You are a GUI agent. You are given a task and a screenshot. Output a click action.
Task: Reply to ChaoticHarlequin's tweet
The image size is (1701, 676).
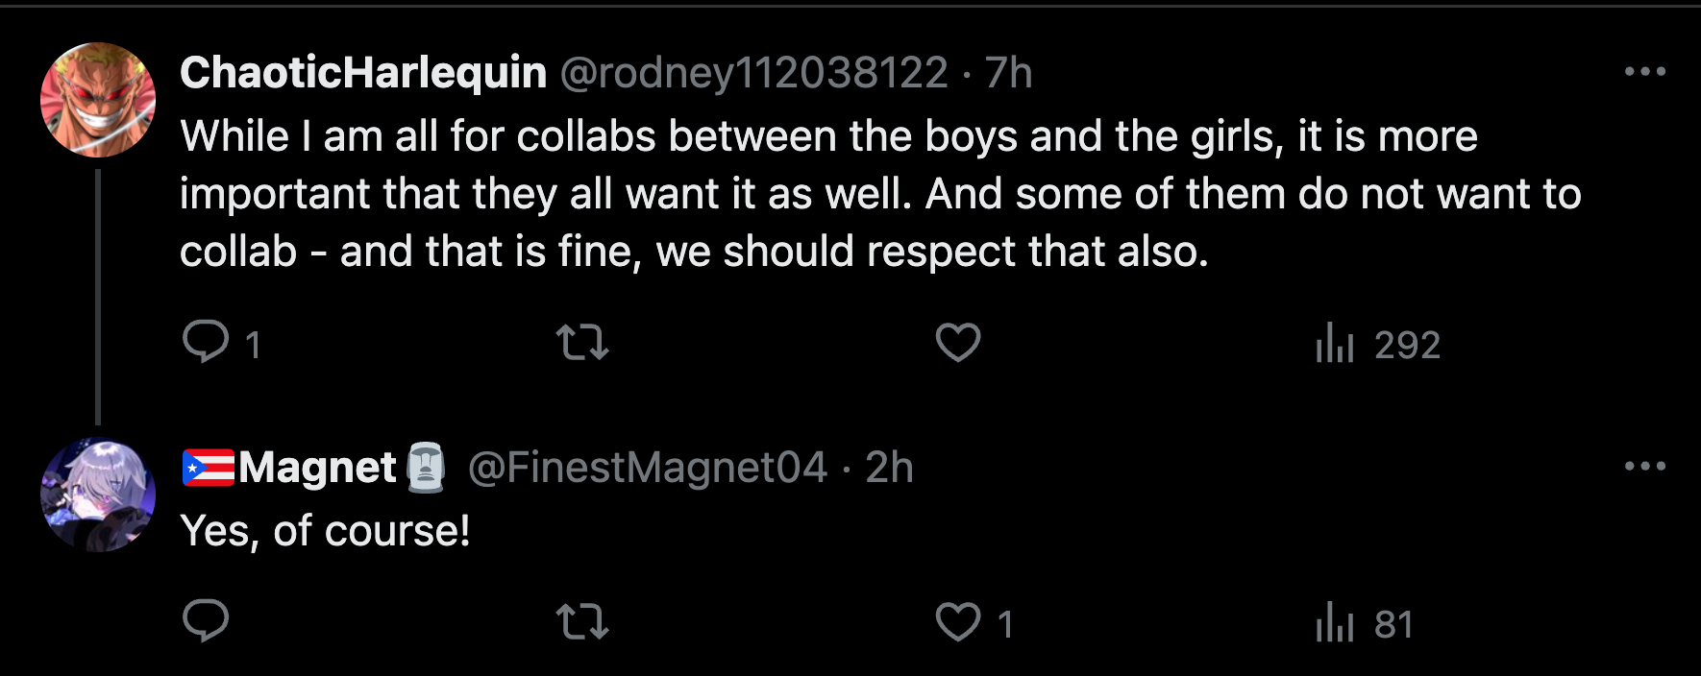(x=206, y=342)
